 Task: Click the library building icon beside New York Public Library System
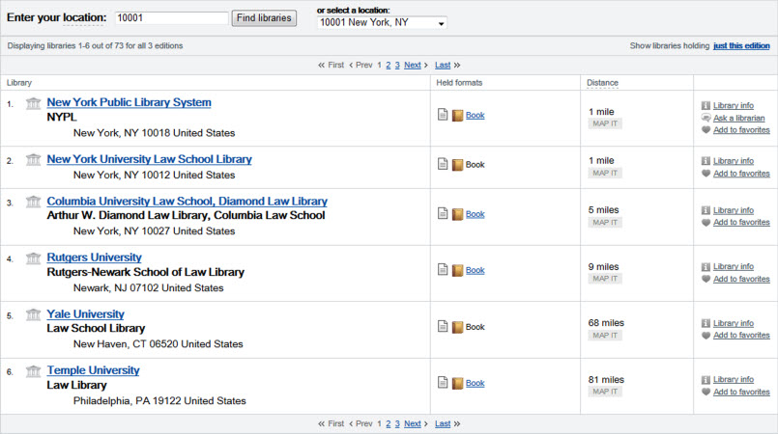click(x=33, y=103)
